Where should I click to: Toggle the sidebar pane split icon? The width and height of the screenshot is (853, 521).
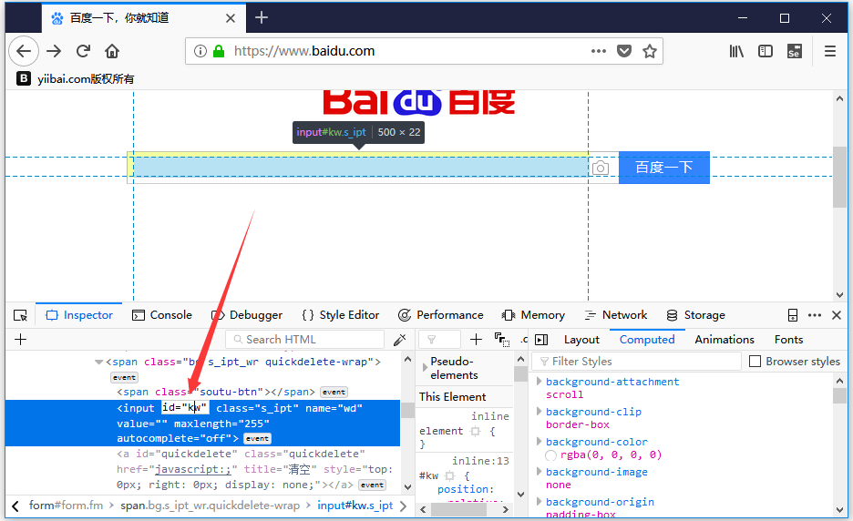(x=541, y=340)
